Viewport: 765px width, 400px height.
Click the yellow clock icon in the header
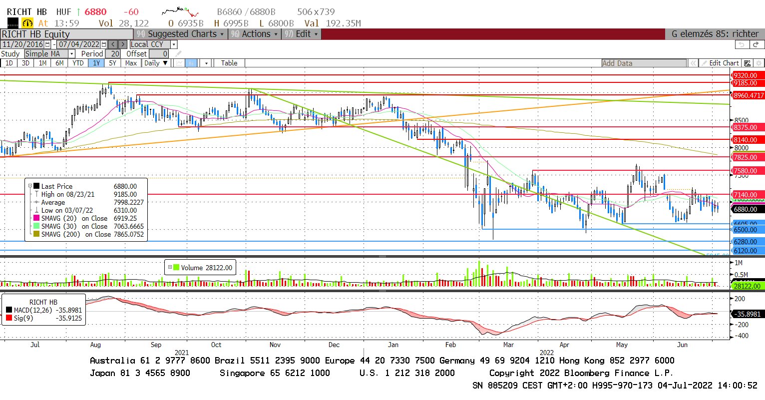tap(27, 23)
